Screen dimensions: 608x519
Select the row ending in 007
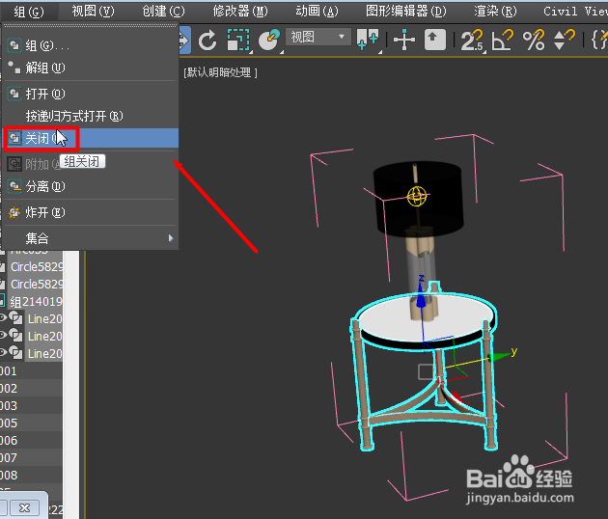click(x=31, y=458)
